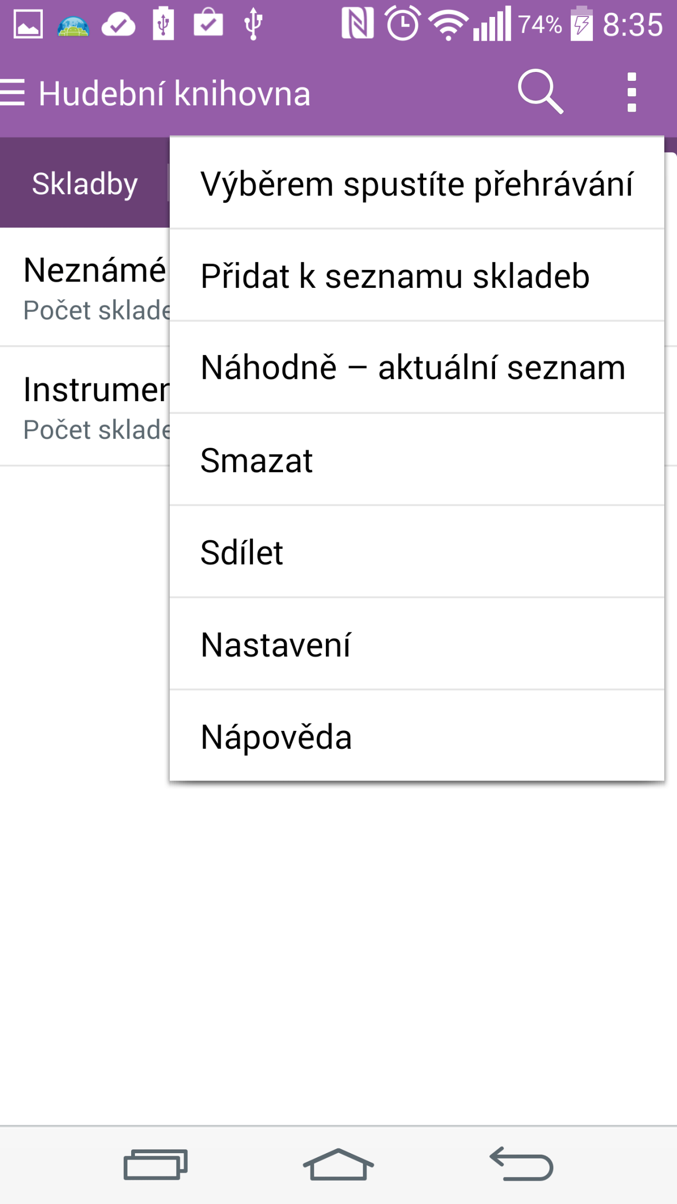Choose Přidat k seznamu skladeb

coord(417,275)
